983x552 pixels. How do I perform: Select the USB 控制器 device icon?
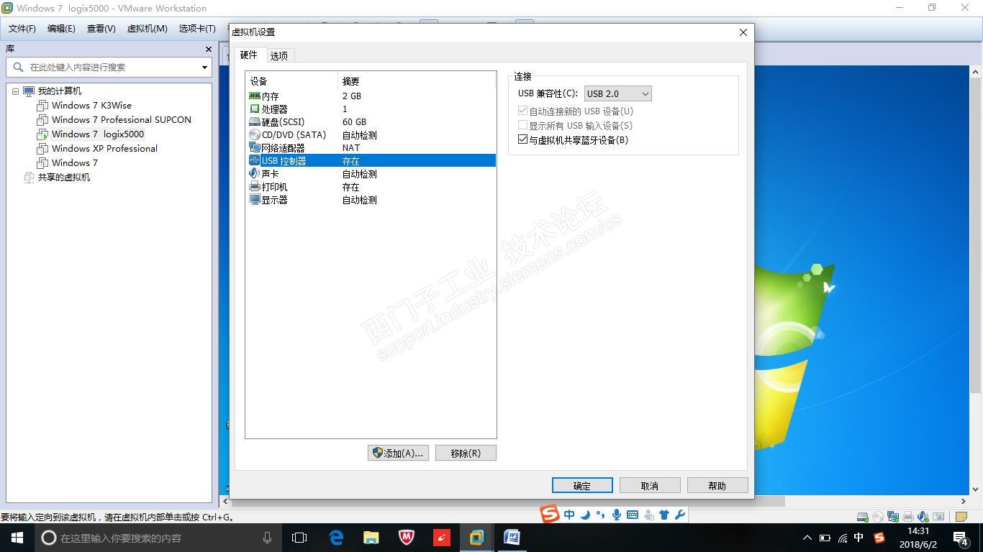click(x=254, y=160)
